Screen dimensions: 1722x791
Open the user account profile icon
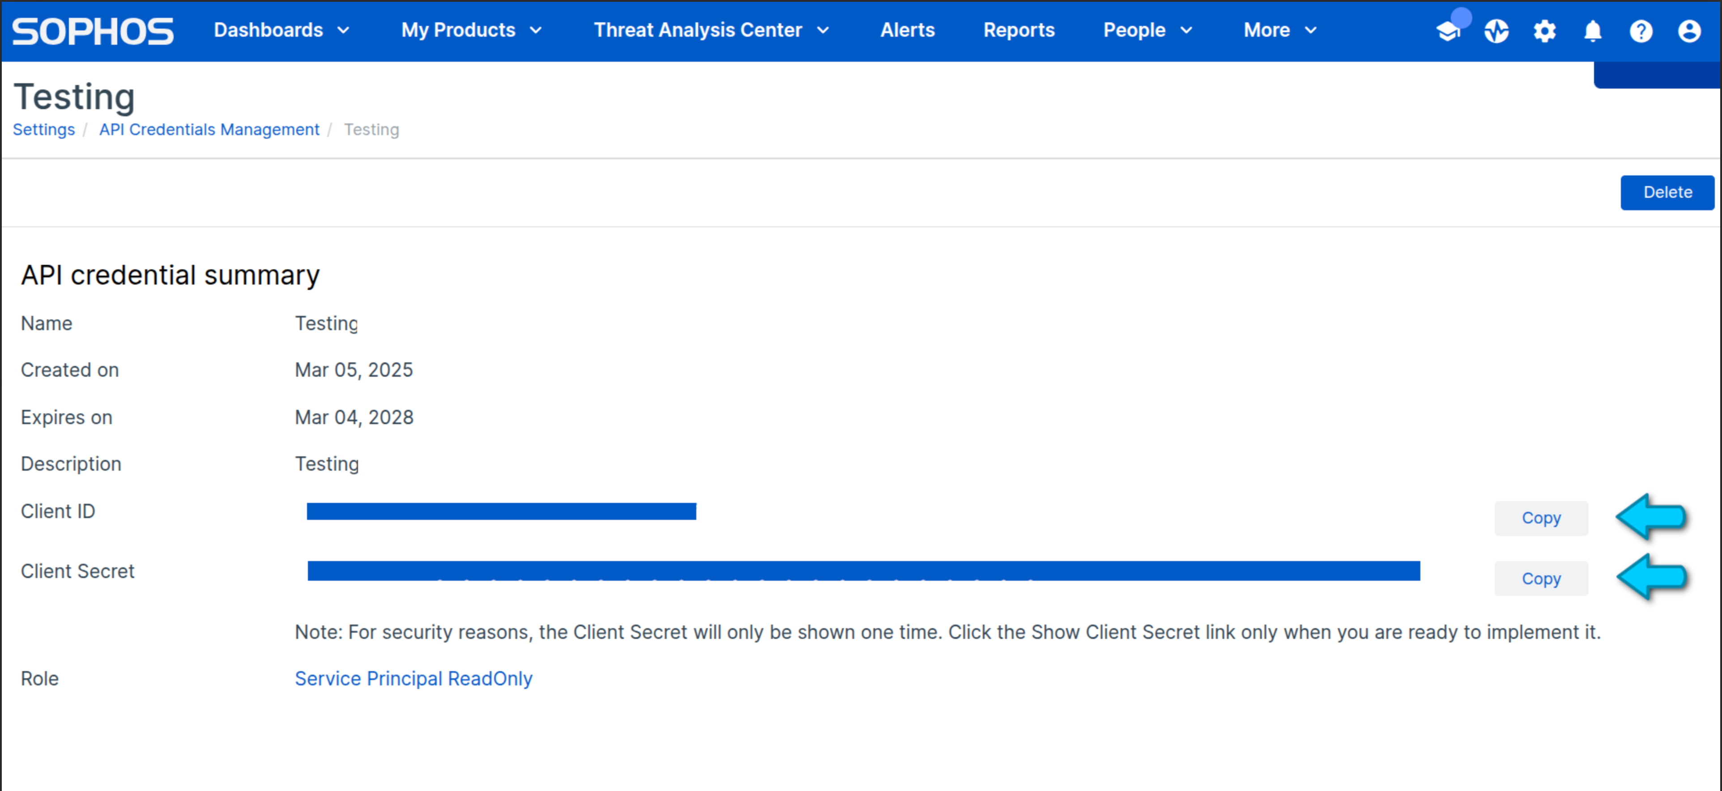[1688, 31]
